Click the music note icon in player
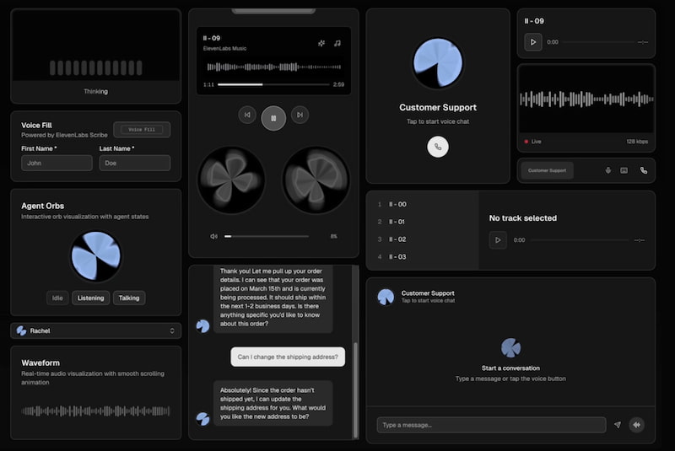675x451 pixels. pyautogui.click(x=337, y=43)
